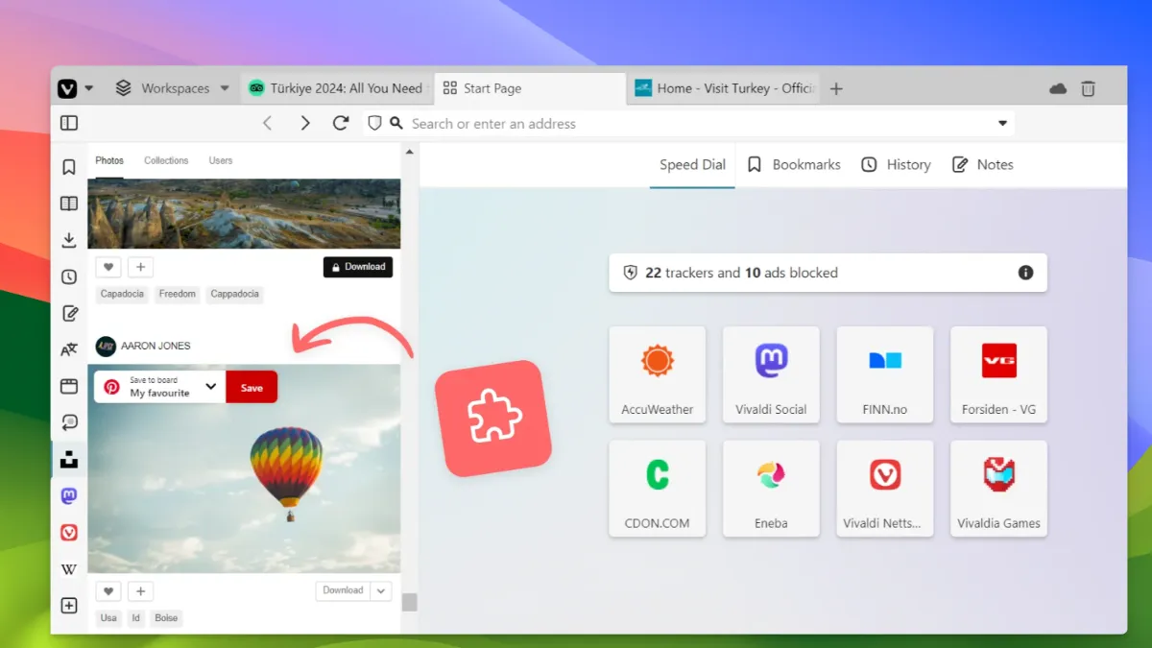Image resolution: width=1152 pixels, height=648 pixels.
Task: Like the Cappadocia landscape photo
Action: tap(108, 267)
